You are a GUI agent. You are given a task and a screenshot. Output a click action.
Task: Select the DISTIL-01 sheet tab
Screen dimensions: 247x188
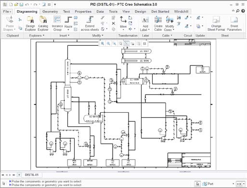32,175
